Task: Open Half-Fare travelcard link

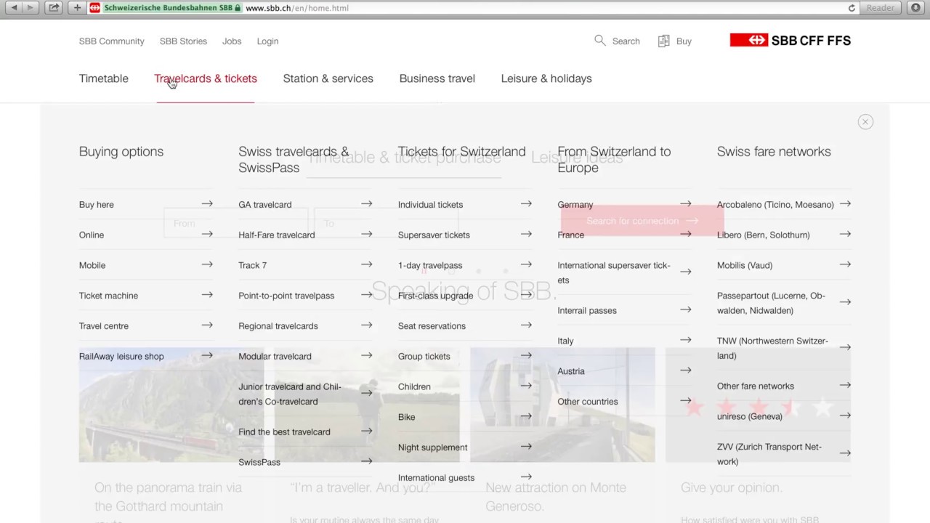Action: pyautogui.click(x=277, y=235)
